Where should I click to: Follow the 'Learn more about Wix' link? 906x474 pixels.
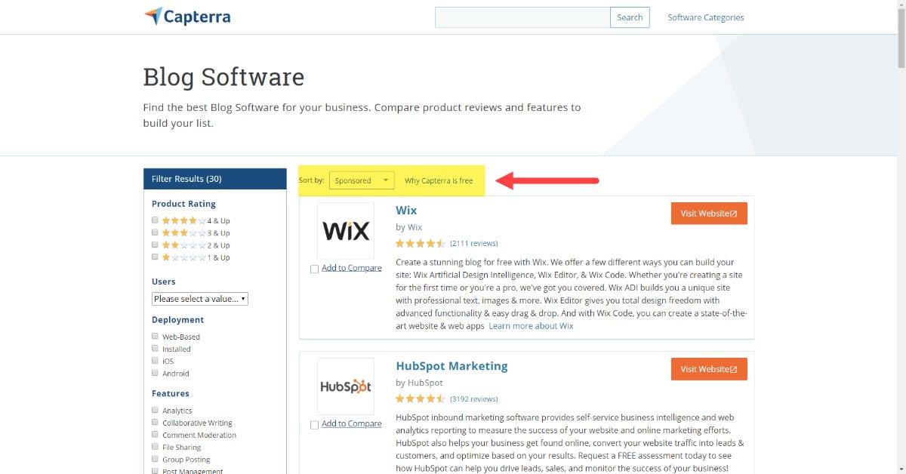click(531, 326)
